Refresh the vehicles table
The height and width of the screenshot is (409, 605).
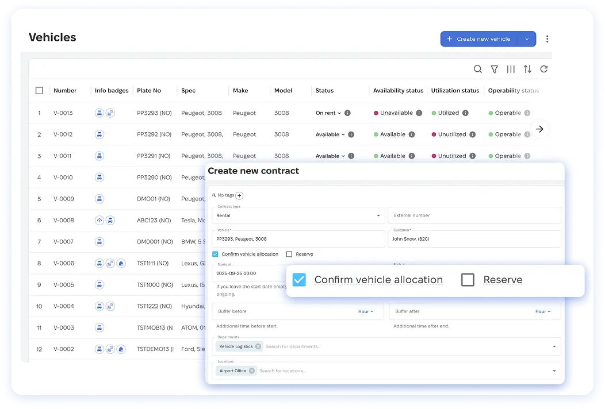click(543, 69)
